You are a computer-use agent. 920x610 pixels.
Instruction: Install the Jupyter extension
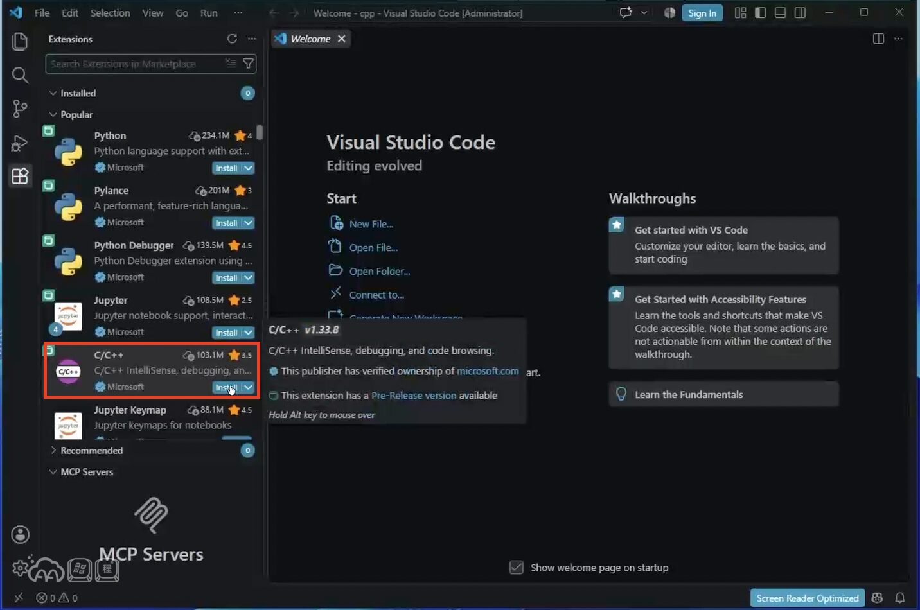pyautogui.click(x=226, y=333)
